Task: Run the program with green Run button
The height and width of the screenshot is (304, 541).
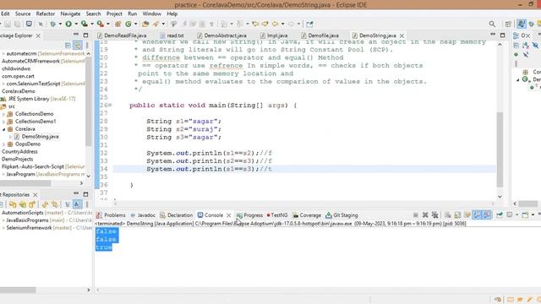Action: (x=68, y=24)
